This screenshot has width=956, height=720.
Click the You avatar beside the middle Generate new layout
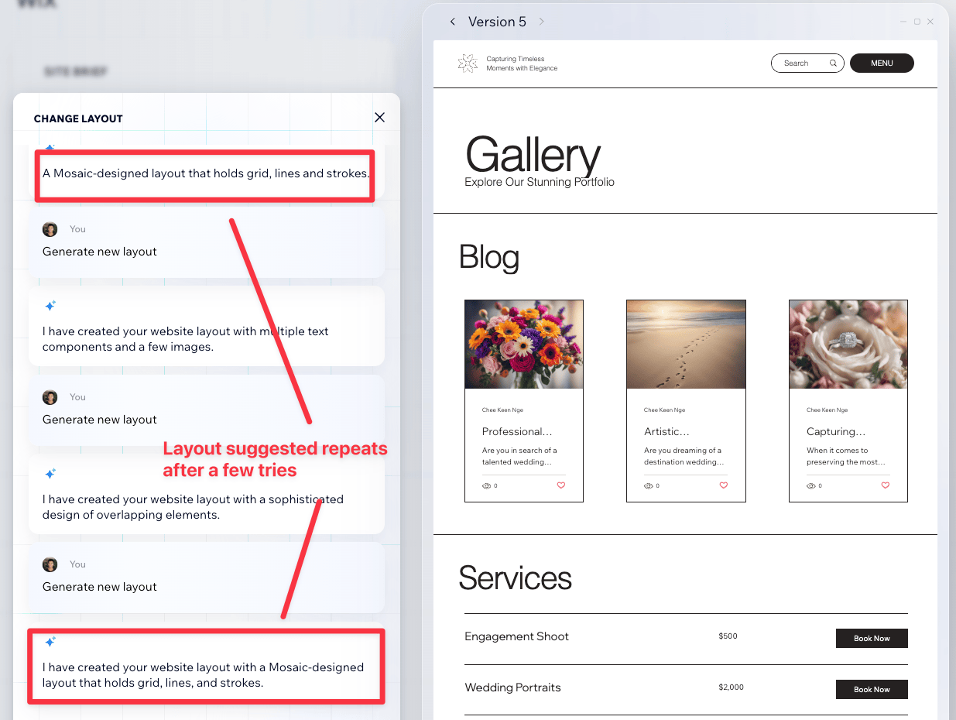50,396
